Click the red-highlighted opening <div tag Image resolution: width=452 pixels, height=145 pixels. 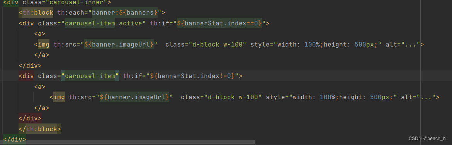click(26, 76)
